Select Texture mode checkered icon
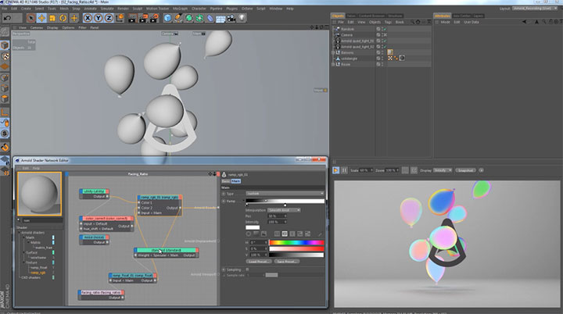The width and height of the screenshot is (563, 314). [5, 56]
